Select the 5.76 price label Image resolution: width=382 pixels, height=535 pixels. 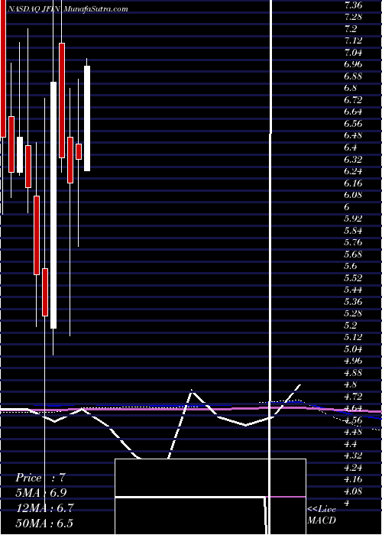point(353,242)
